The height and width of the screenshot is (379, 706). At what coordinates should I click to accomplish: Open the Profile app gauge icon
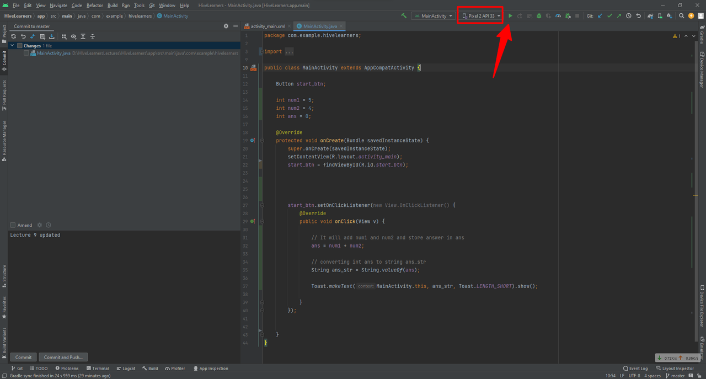coord(558,16)
